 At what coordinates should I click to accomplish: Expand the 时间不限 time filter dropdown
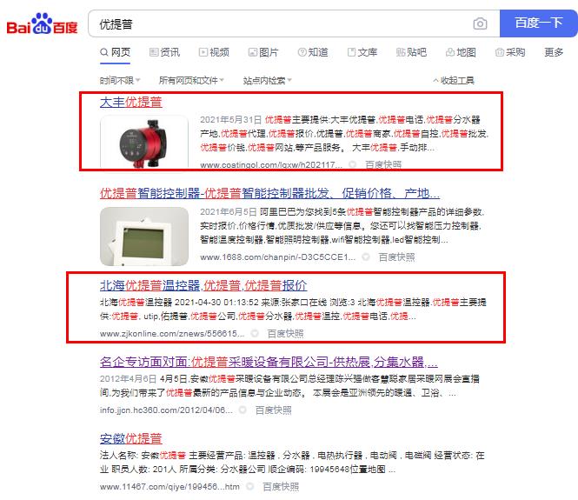pos(120,80)
